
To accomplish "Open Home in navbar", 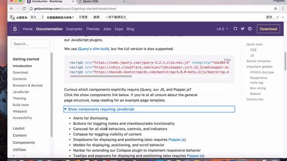I will [x=27, y=29].
